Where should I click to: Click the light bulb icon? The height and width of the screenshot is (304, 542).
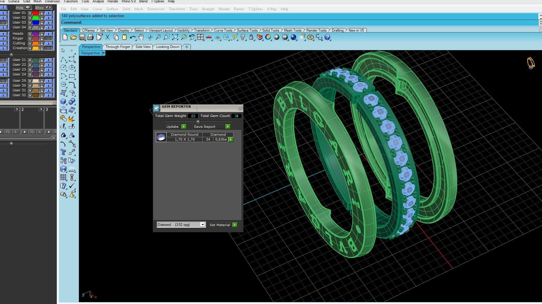coord(243,37)
